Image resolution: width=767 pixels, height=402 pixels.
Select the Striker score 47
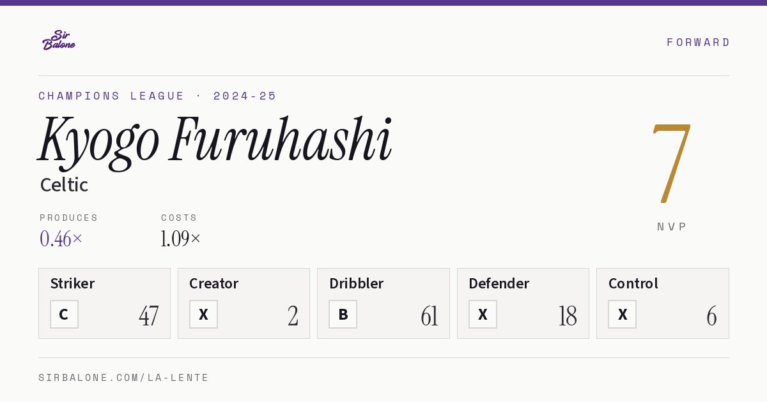coord(148,316)
